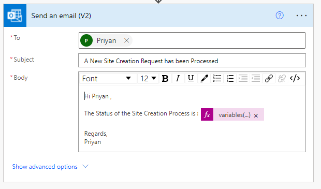This screenshot has width=321, height=189.
Task: Toggle bold formatting in body toolbar
Action: [x=165, y=78]
